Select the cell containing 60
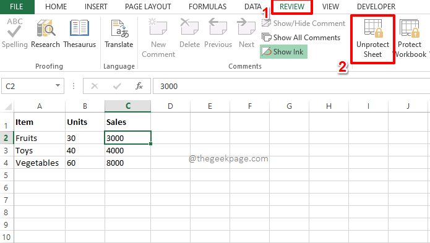Screen dimensions: 430x243 click(85, 163)
